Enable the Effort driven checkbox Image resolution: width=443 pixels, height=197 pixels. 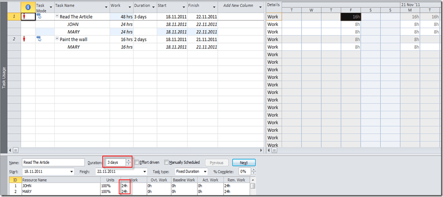[137, 162]
